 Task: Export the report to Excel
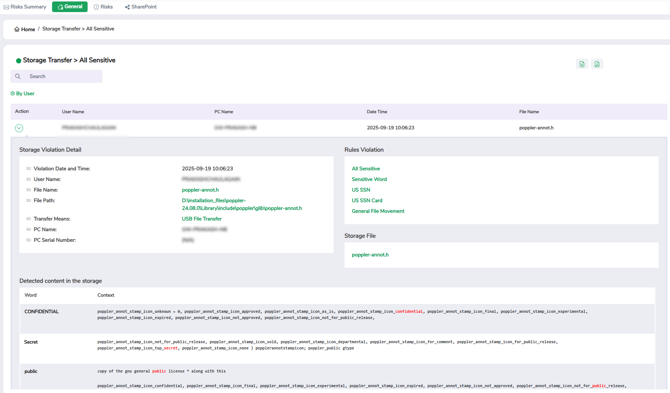coord(582,64)
